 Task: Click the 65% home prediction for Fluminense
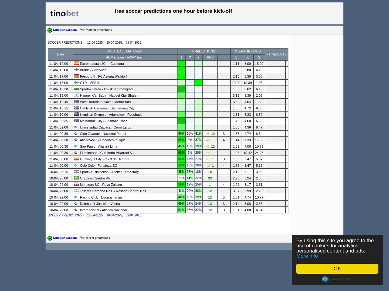click(x=181, y=153)
